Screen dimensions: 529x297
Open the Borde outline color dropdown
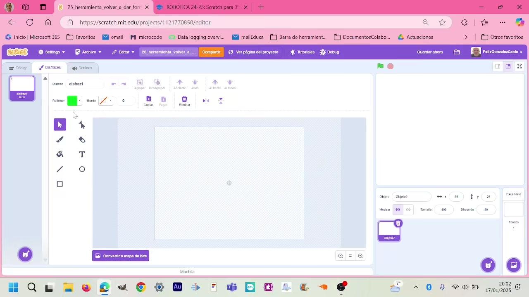click(106, 101)
